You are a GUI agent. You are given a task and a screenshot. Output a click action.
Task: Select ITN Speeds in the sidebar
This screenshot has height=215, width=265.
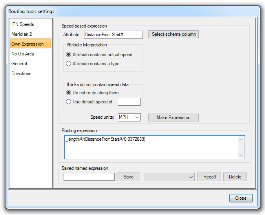23,24
